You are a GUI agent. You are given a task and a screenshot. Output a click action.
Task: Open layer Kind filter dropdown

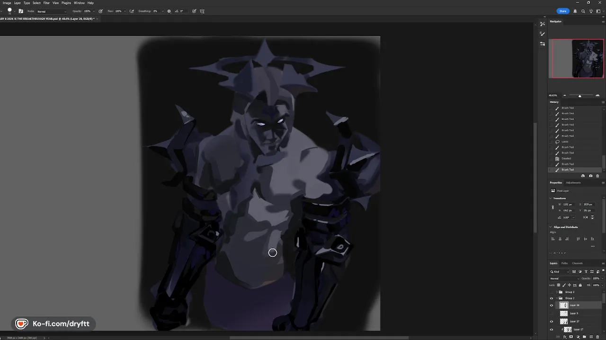pos(560,272)
